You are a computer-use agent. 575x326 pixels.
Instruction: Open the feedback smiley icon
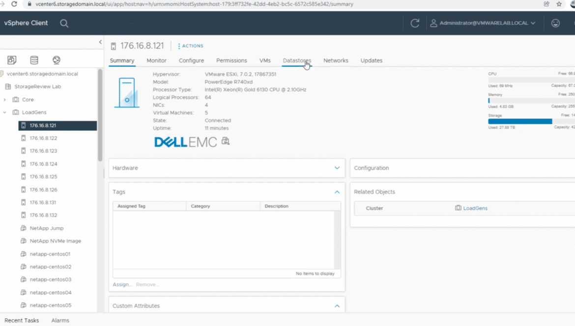555,23
